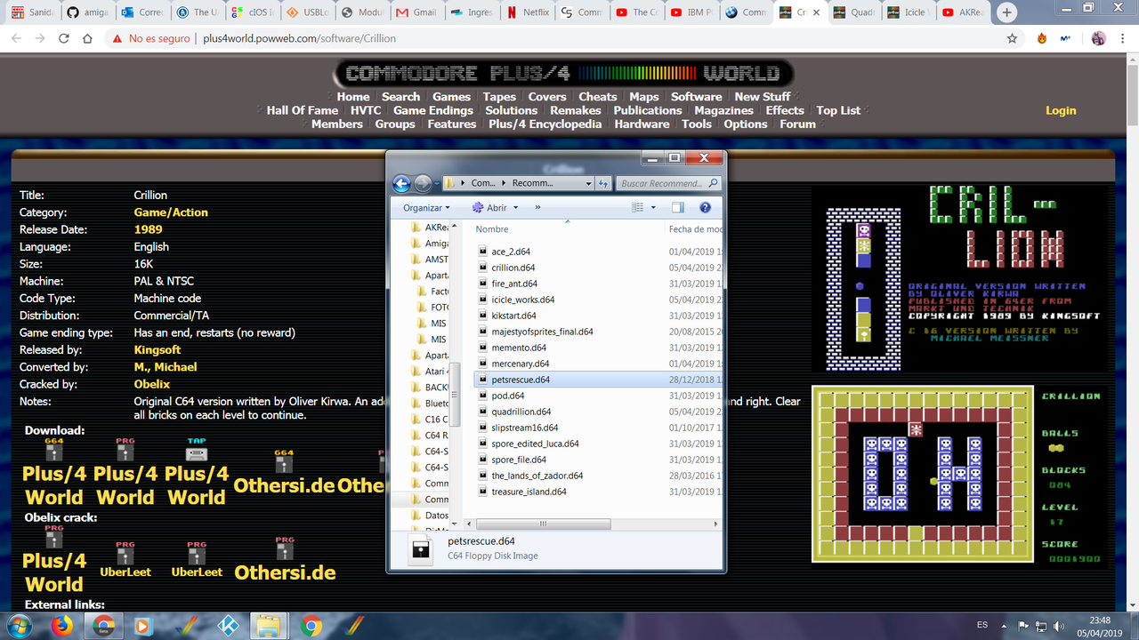Click the Game/Action category link
Screen dimensions: 1139x640
coord(171,212)
